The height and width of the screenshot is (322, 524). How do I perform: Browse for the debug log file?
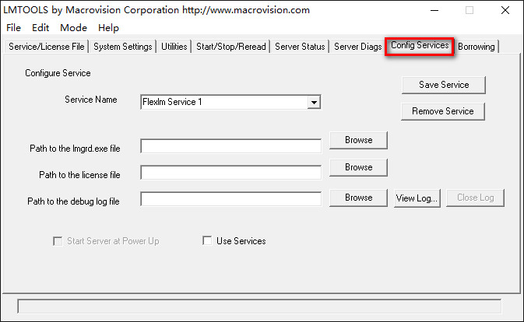(358, 198)
